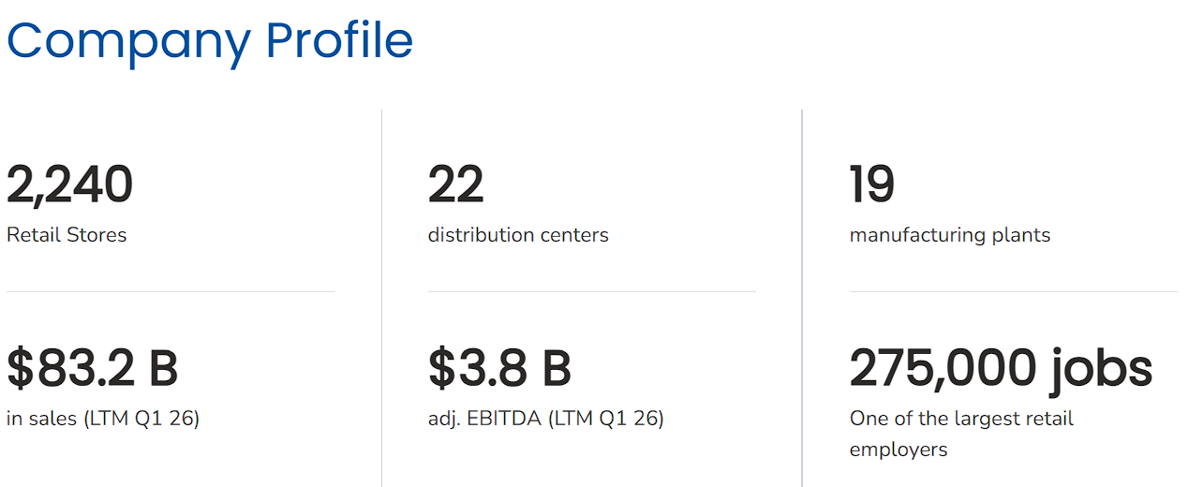Select the $83.2 B sales figure
Screen dimensions: 1189x487
(93, 368)
